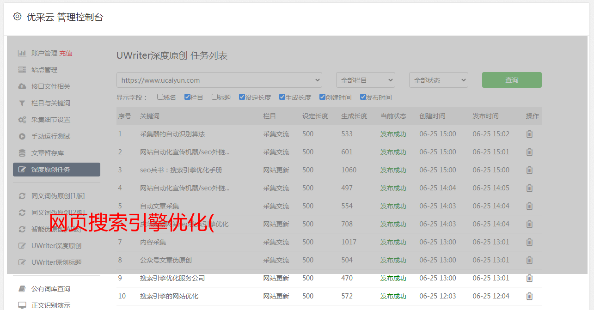Click the edit icon for UWriter原创标题

tap(22, 262)
